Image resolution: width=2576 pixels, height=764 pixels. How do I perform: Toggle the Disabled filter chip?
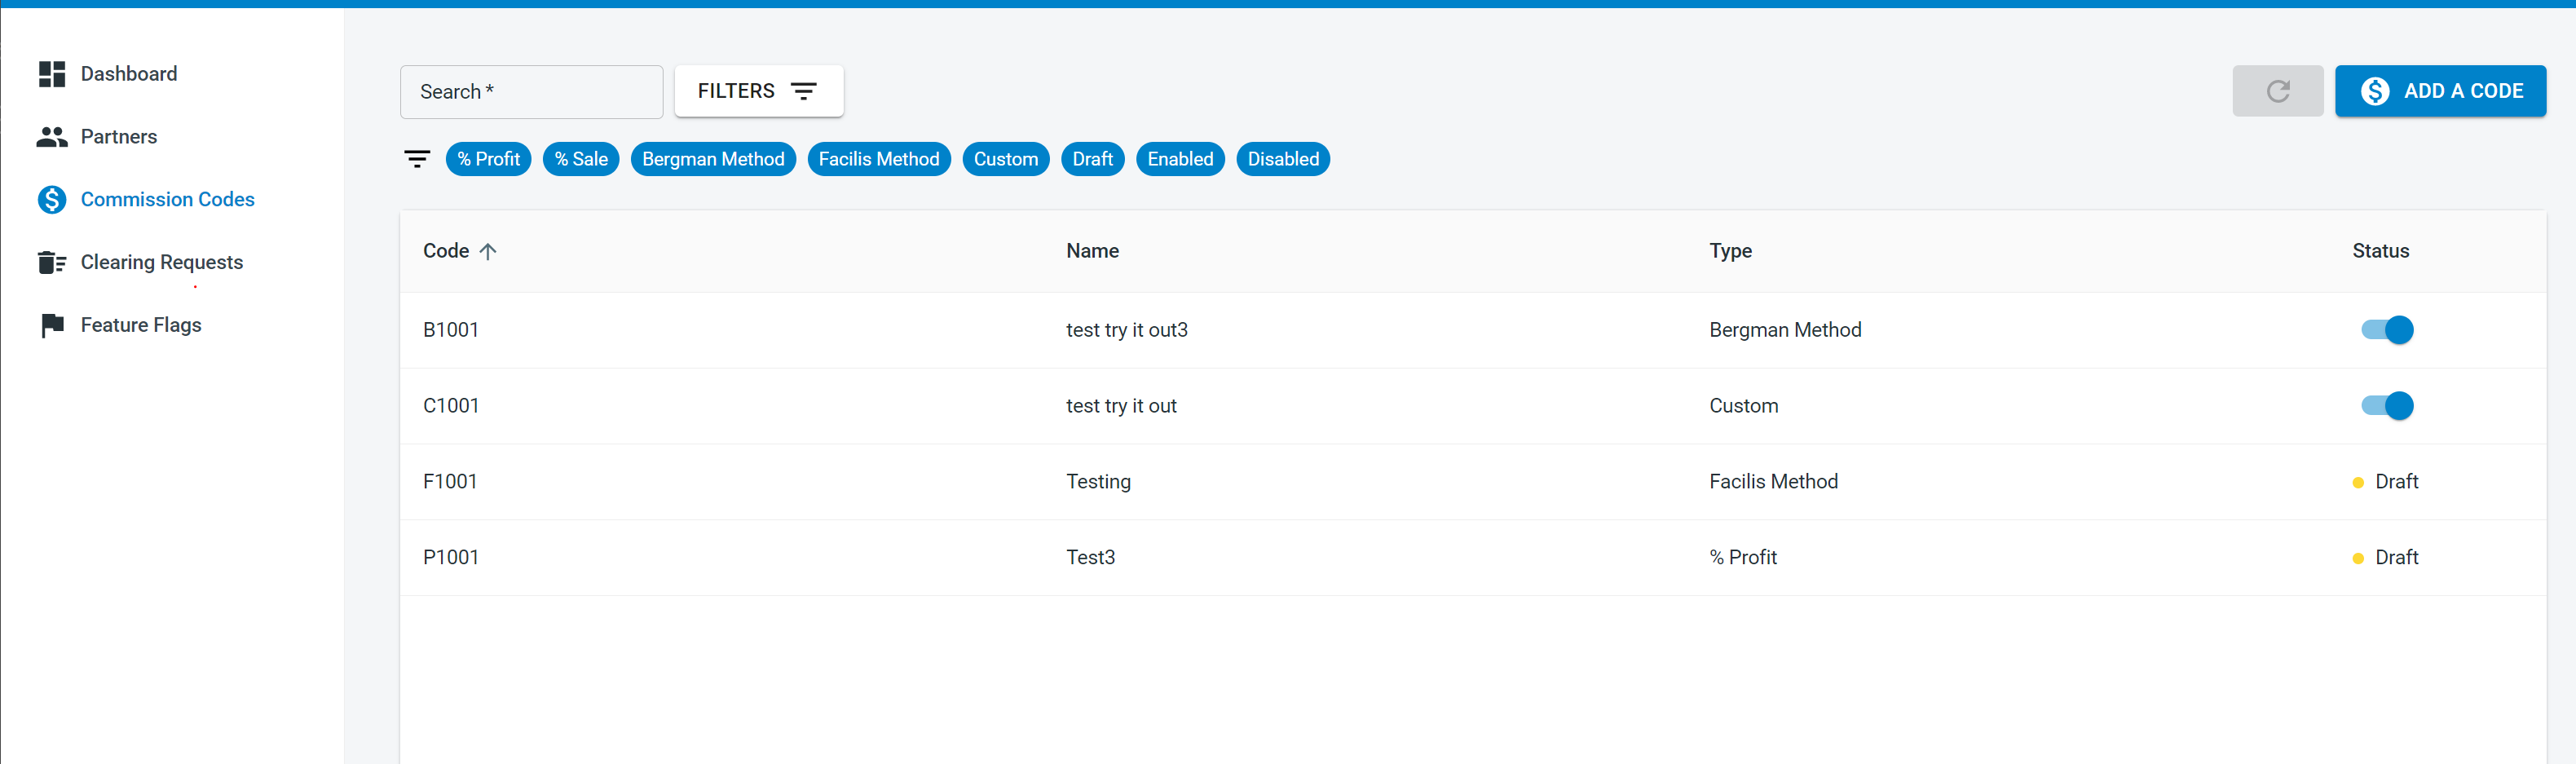pos(1283,159)
